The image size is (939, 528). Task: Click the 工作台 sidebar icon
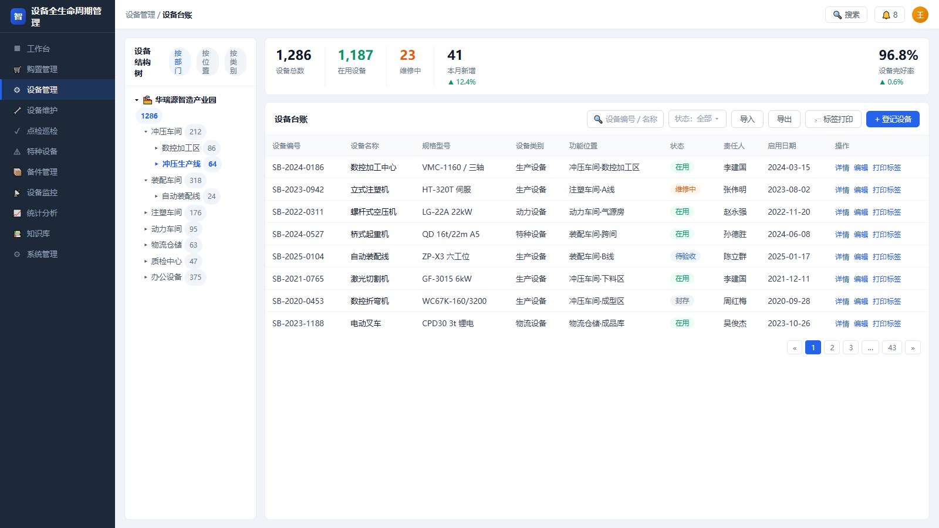[x=17, y=49]
